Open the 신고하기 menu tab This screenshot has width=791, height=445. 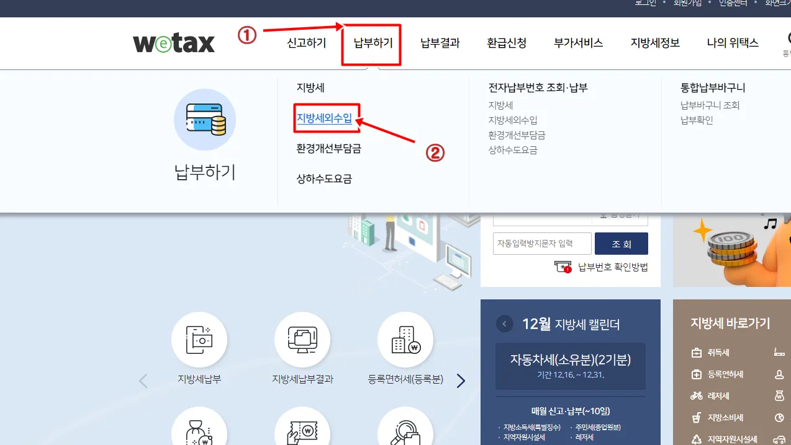pos(306,43)
